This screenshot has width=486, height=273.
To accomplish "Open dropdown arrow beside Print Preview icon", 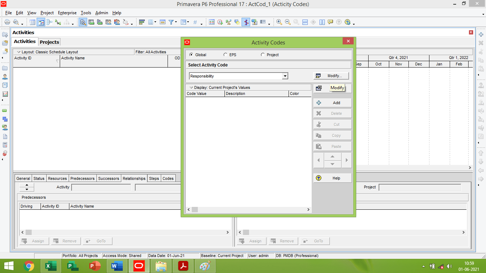I will pyautogui.click(x=22, y=23).
